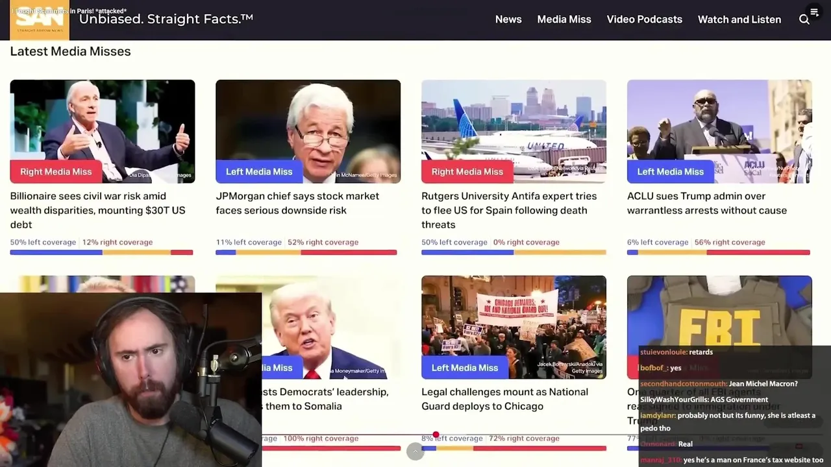Click the '56% right coverage' text

click(x=730, y=242)
